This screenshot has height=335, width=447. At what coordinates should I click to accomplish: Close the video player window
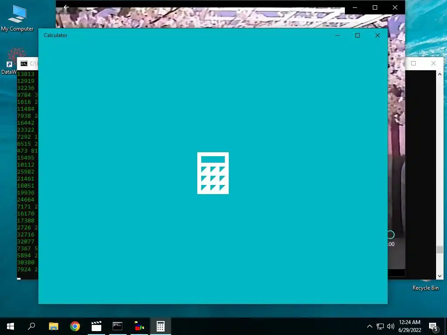tap(395, 7)
